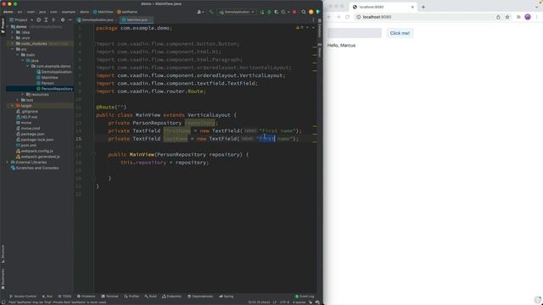Open the Spring tool window tab

[x=227, y=297]
